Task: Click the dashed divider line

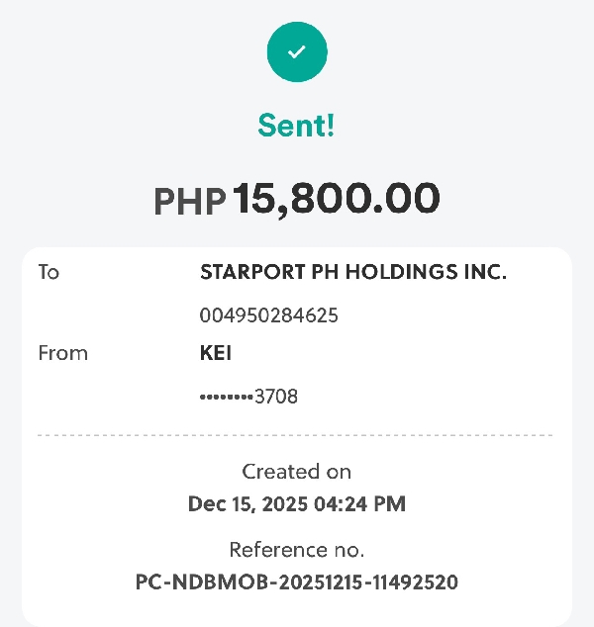Action: pos(297,435)
